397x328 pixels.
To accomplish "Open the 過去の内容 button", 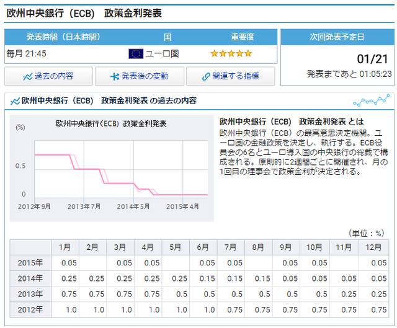I will (x=48, y=76).
